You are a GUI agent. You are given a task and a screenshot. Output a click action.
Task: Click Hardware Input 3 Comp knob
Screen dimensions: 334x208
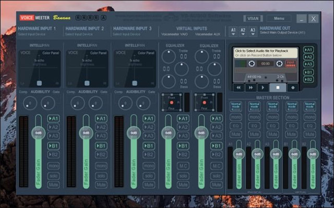pyautogui.click(x=125, y=103)
